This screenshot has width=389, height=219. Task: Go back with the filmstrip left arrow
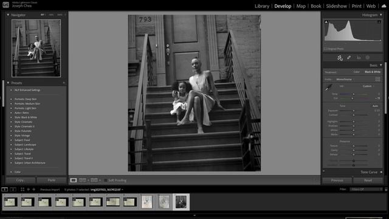pyautogui.click(x=29, y=189)
